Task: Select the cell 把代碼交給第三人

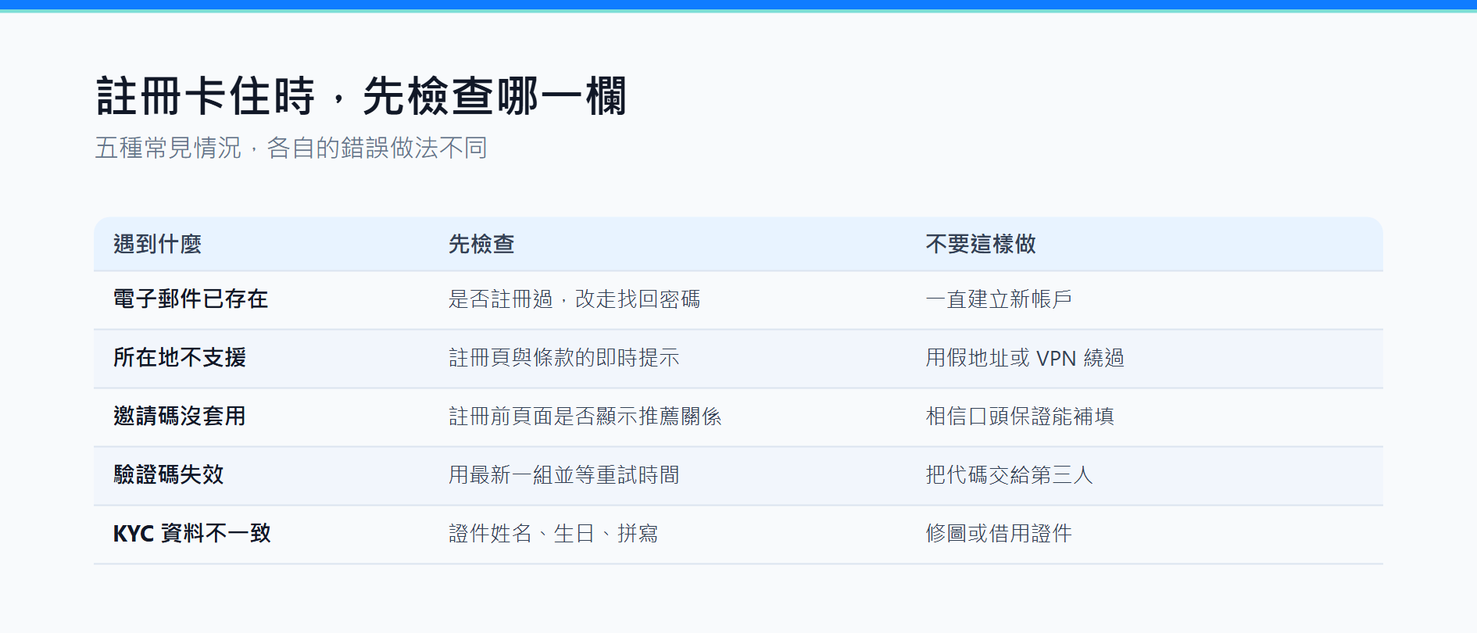Action: click(x=1010, y=475)
